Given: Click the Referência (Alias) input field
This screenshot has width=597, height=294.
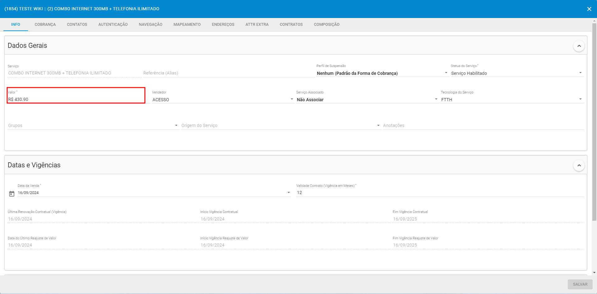Looking at the screenshot, I should click(x=229, y=73).
